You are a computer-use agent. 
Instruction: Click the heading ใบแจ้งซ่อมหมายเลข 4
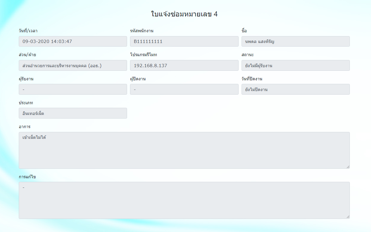184,14
